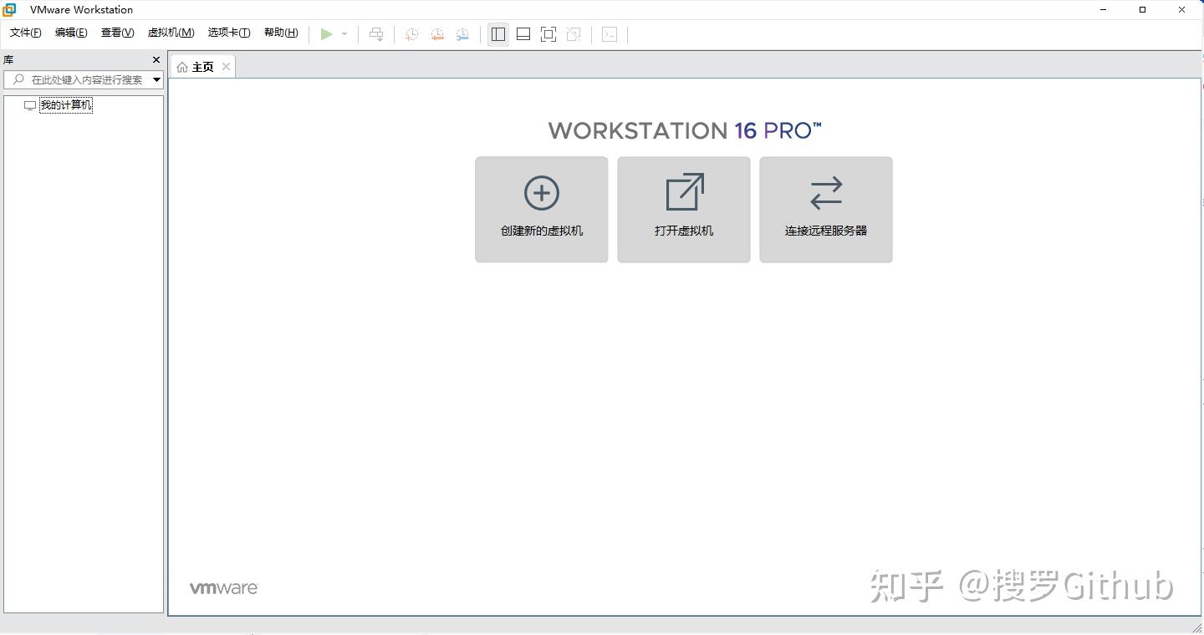Viewport: 1204px width, 635px height.
Task: Open the 虚拟机(M) menu
Action: pos(171,33)
